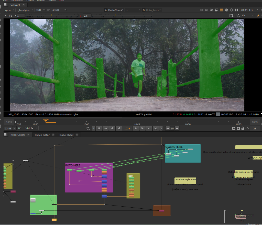Decrease gain with the left f-stop arrow
Viewport: 262px width, 225px height.
coord(6,16)
